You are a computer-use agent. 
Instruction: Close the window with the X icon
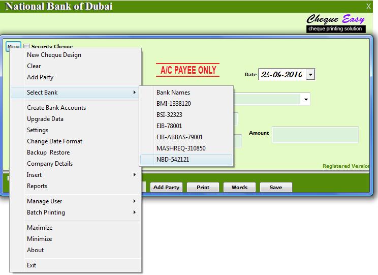pos(368,7)
